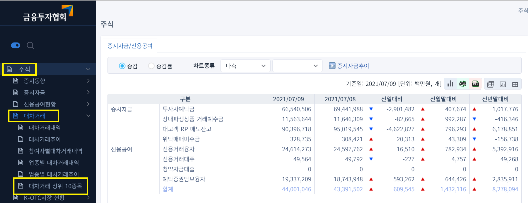Click the 금융투자협회 logo

click(x=48, y=13)
